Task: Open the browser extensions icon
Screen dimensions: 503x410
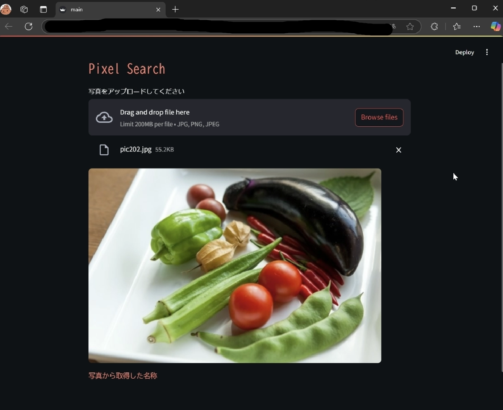Action: [434, 26]
